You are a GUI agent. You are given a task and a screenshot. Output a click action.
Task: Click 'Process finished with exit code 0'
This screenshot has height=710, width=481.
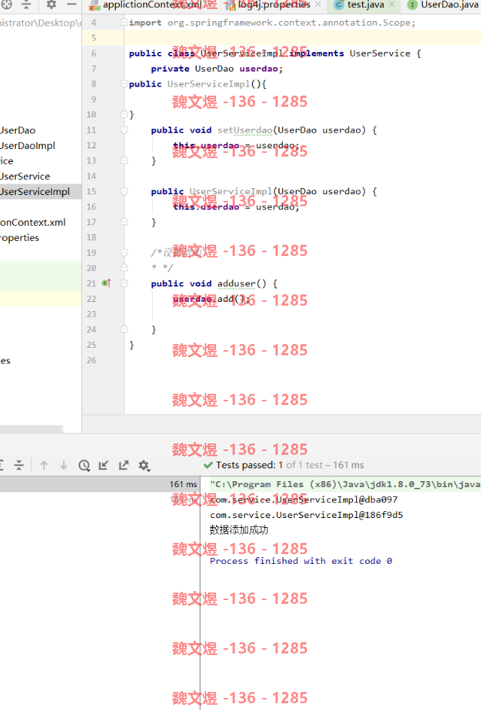click(x=301, y=561)
